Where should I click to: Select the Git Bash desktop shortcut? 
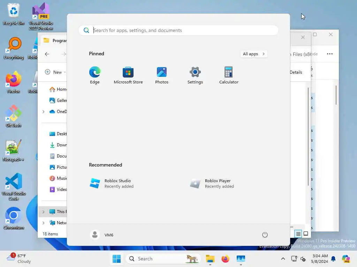pos(14,116)
